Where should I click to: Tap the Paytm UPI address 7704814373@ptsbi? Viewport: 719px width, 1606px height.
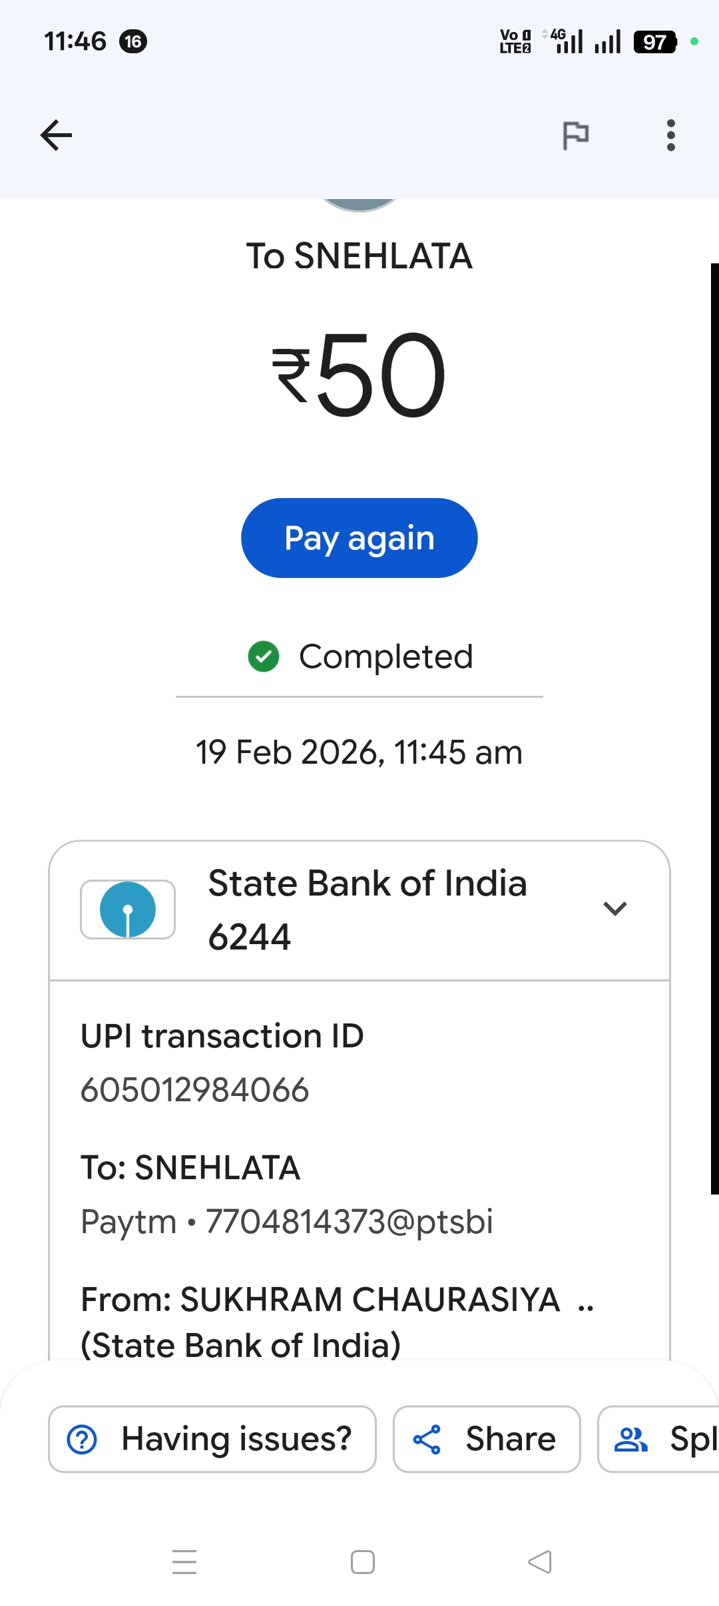pyautogui.click(x=349, y=1221)
